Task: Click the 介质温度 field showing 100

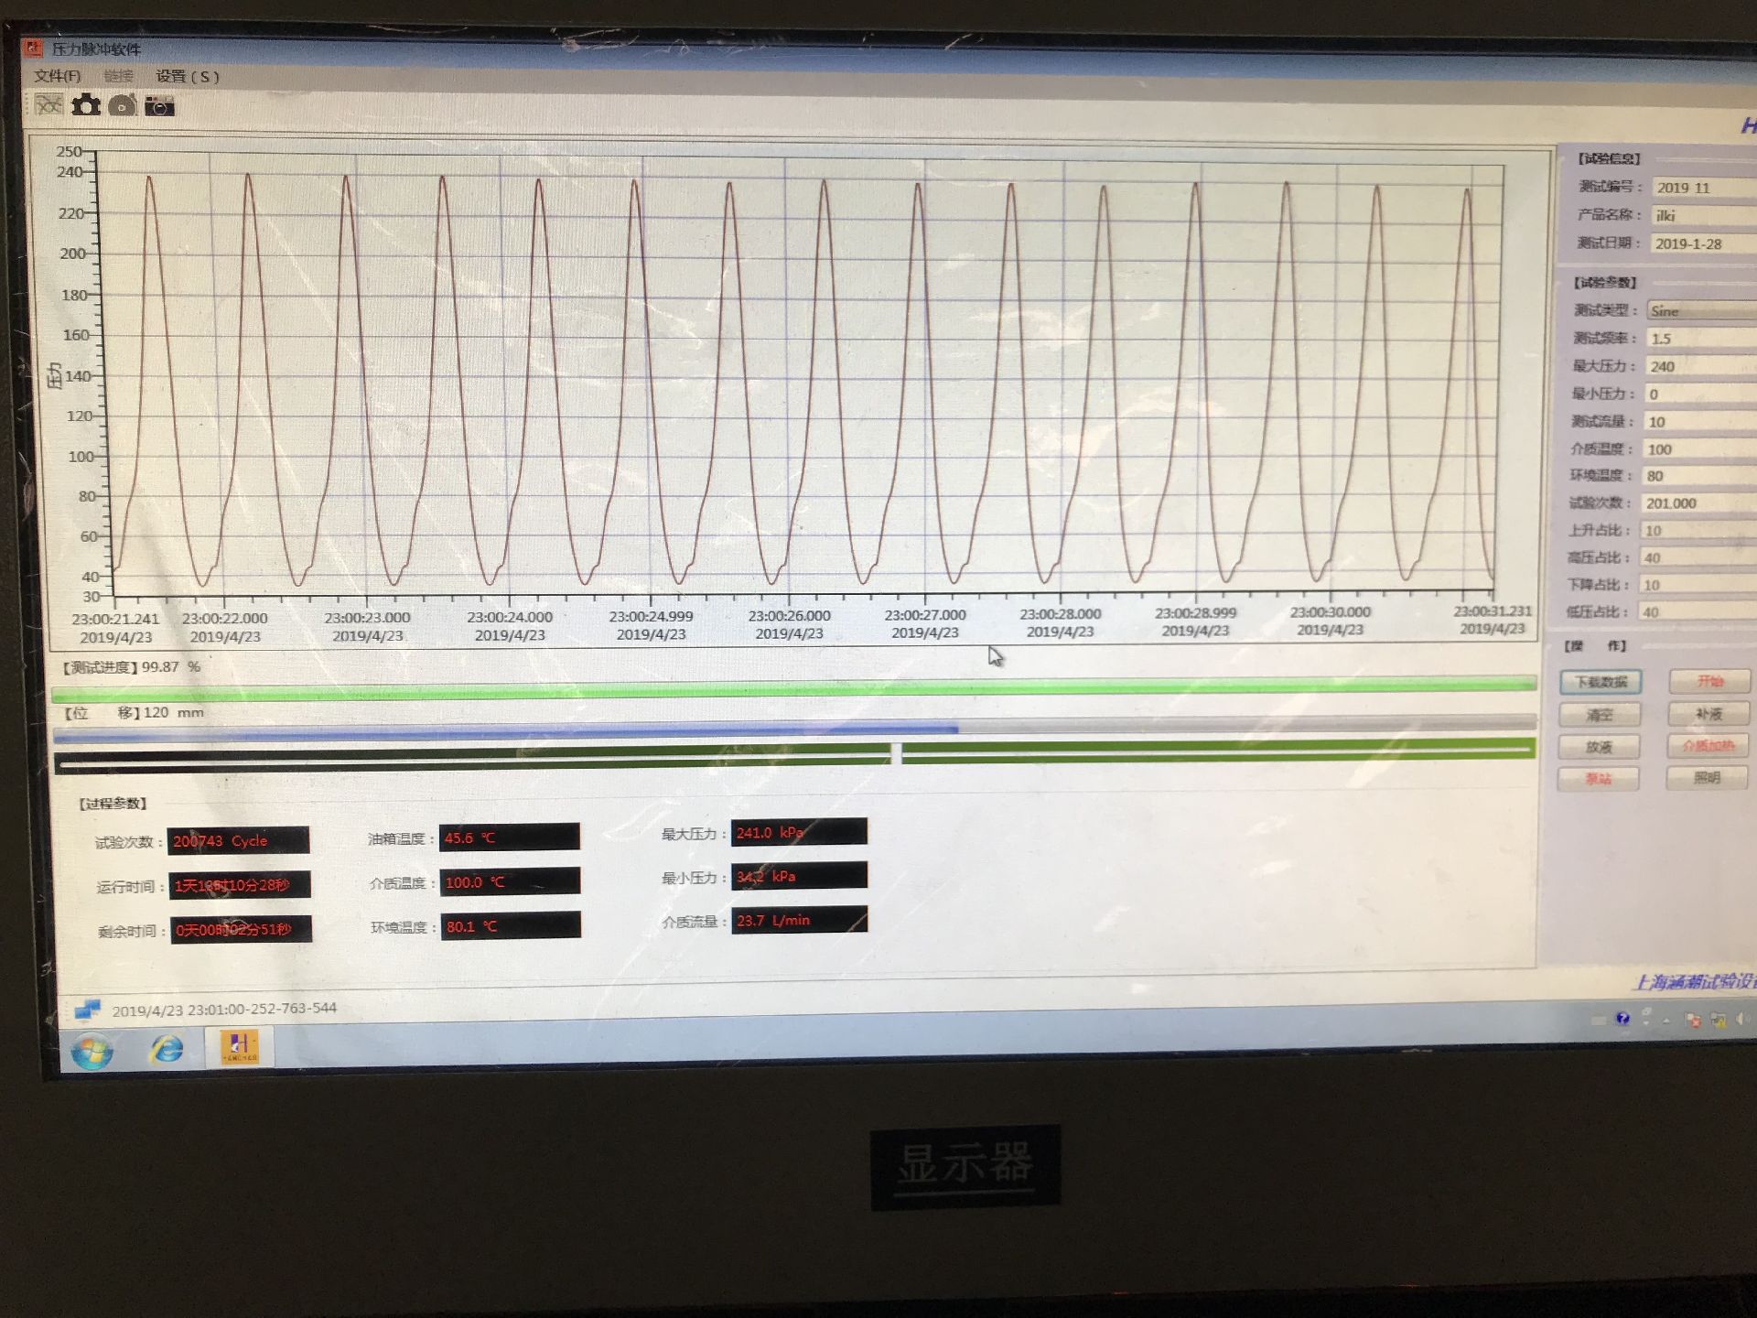Action: tap(1699, 449)
